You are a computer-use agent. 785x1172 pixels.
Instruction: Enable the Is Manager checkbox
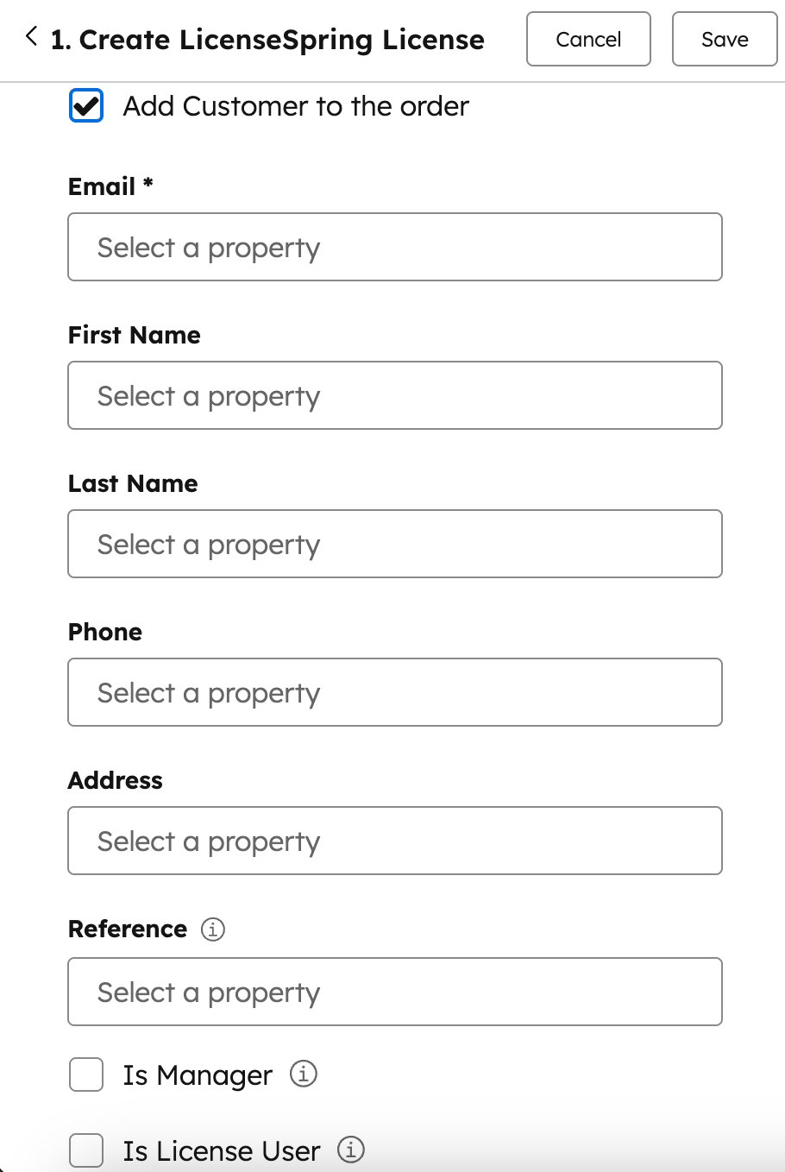click(86, 1075)
